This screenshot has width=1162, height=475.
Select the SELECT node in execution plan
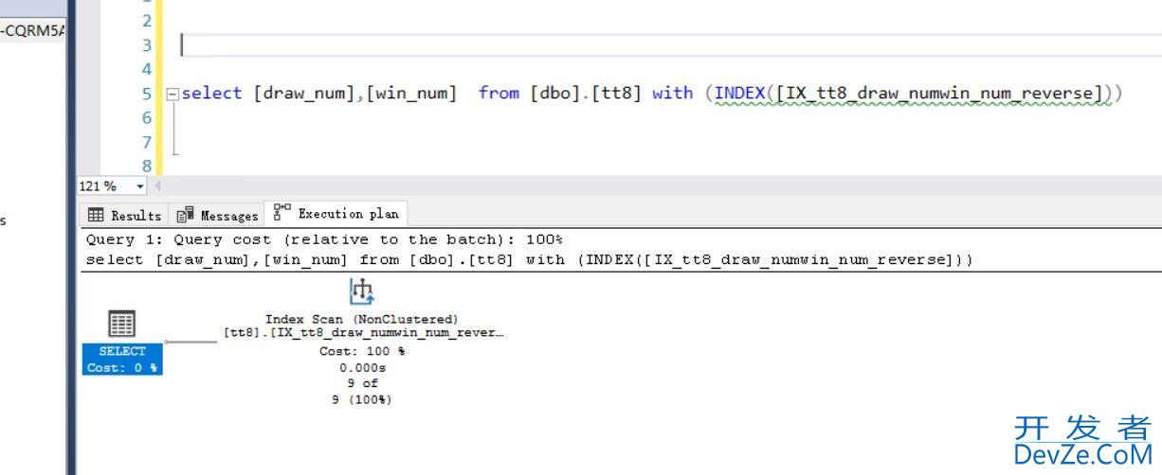pos(122,341)
